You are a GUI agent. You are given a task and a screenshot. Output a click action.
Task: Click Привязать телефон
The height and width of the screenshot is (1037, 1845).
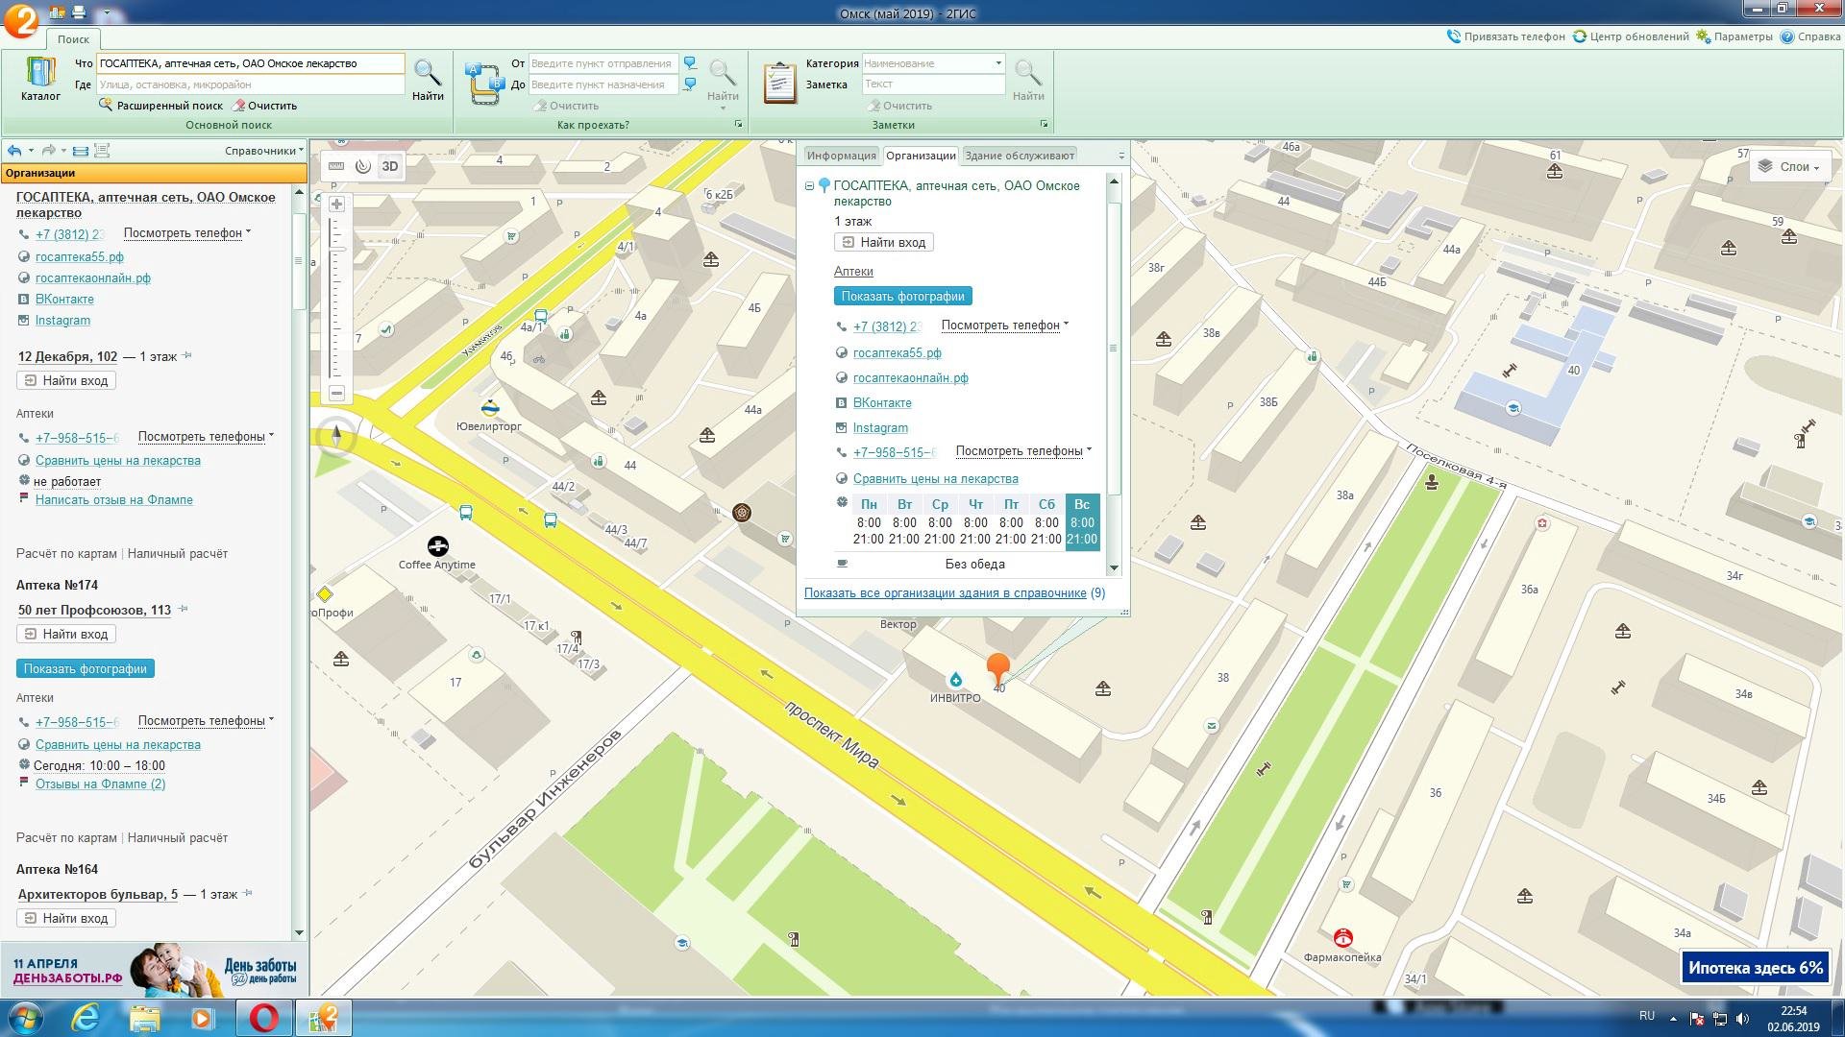click(1506, 36)
